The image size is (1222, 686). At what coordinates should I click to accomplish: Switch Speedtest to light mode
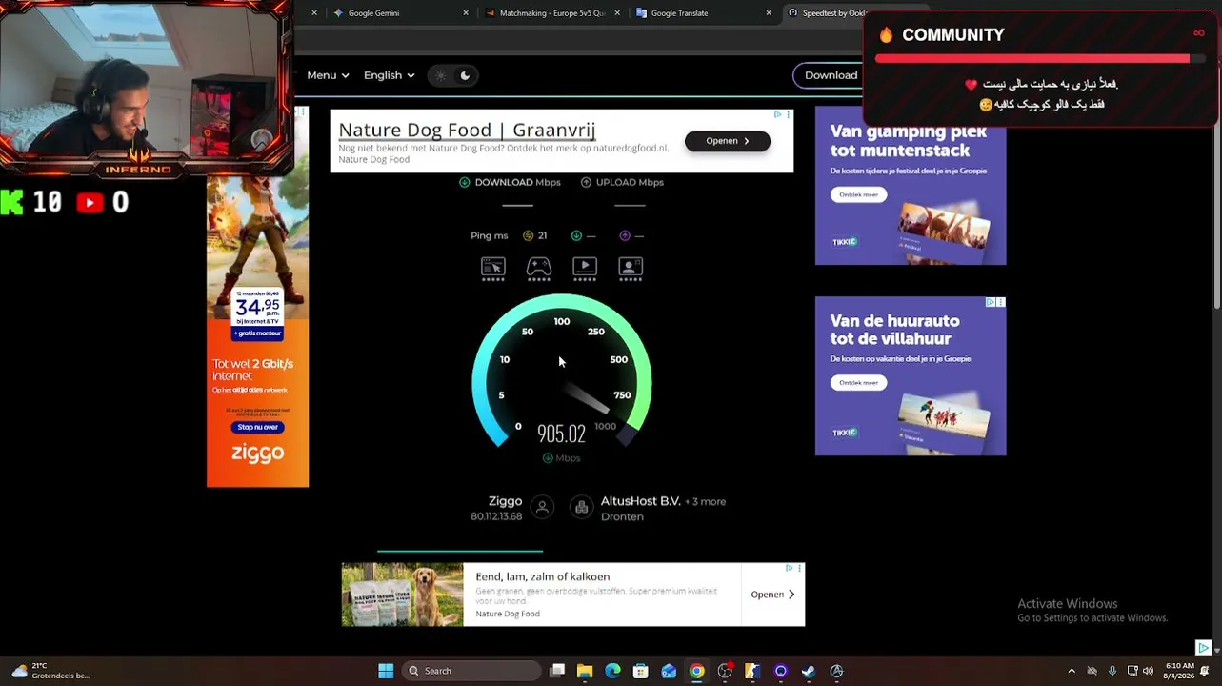pyautogui.click(x=440, y=75)
